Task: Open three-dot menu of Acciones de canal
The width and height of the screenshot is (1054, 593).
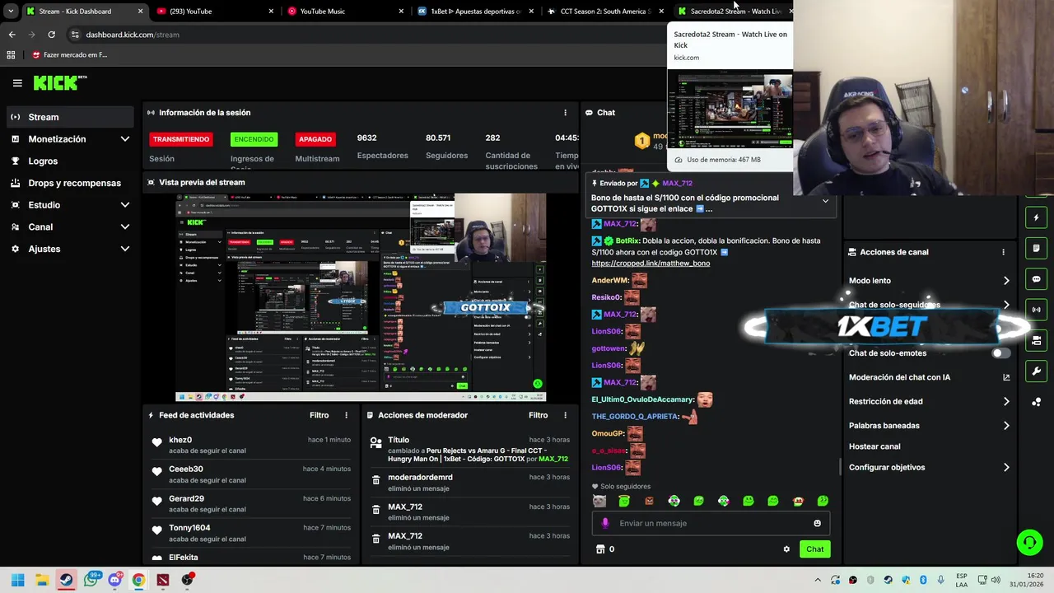Action: pos(1003,252)
